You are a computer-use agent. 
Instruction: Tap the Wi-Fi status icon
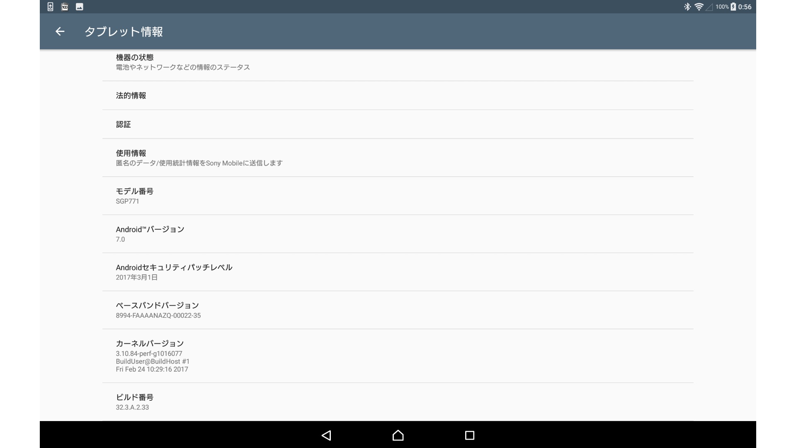pos(699,7)
